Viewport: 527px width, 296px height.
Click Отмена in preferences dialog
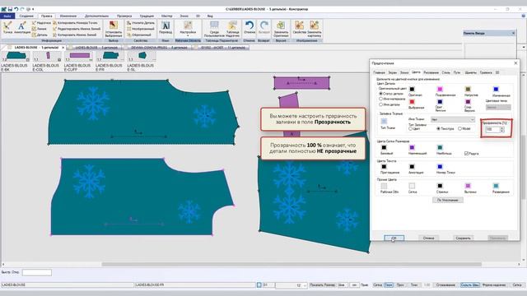click(x=428, y=238)
